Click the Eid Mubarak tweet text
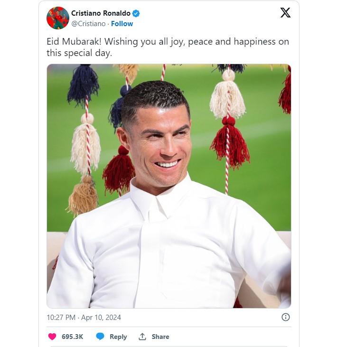This screenshot has height=347, width=337. click(168, 47)
